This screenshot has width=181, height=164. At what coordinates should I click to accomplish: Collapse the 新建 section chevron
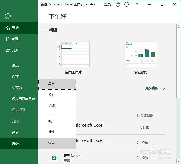coord(44,30)
